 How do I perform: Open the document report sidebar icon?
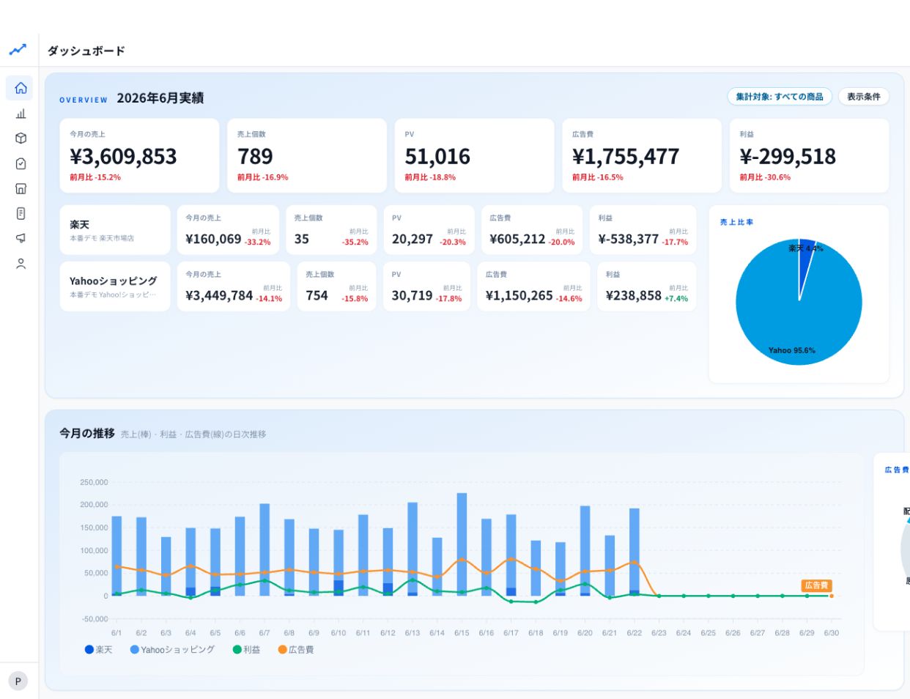(21, 213)
